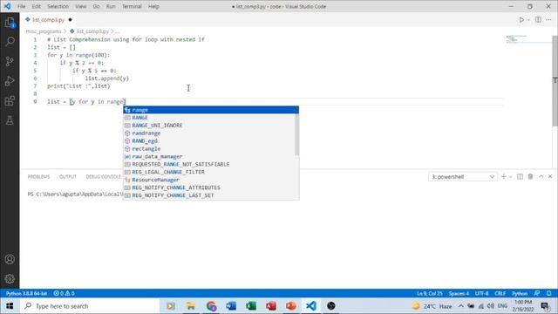Change indentation via 'Spaces: 4'
Viewport: 558px width, 314px height.
tap(459, 294)
